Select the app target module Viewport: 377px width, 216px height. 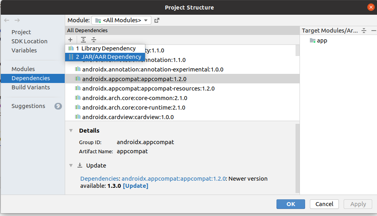pos(322,40)
